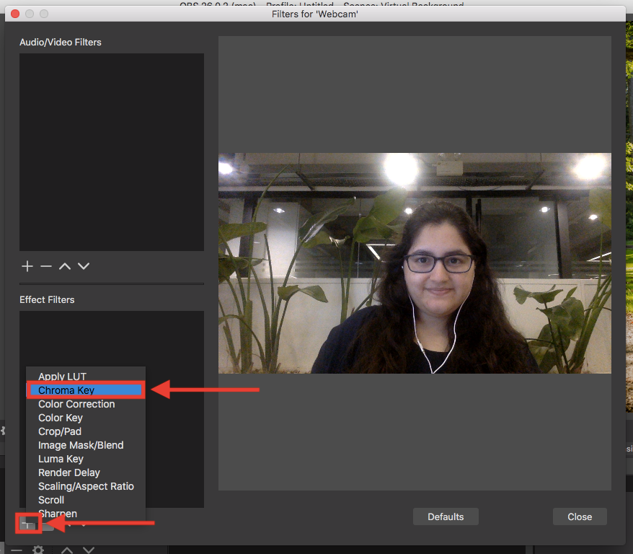Image resolution: width=633 pixels, height=554 pixels.
Task: Pick Sharpen from the filter menu
Action: tap(58, 514)
